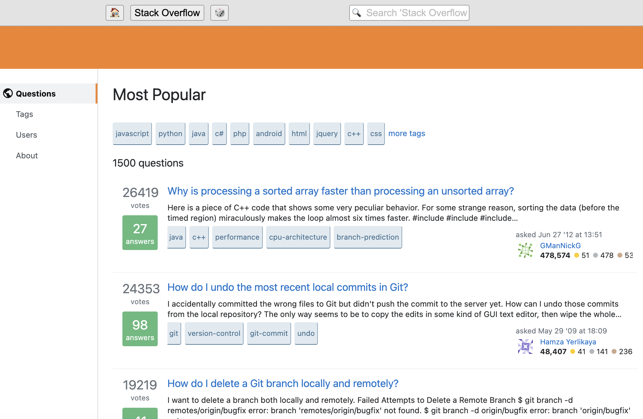The image size is (643, 419).
Task: Select the git-commit tag
Action: [269, 333]
